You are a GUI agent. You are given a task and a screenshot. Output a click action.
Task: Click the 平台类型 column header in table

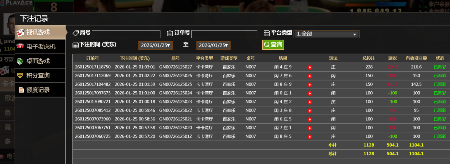204,58
